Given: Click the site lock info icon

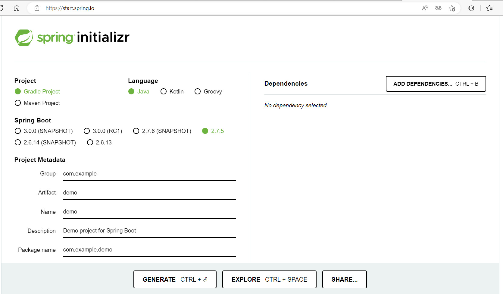Looking at the screenshot, I should coord(37,8).
